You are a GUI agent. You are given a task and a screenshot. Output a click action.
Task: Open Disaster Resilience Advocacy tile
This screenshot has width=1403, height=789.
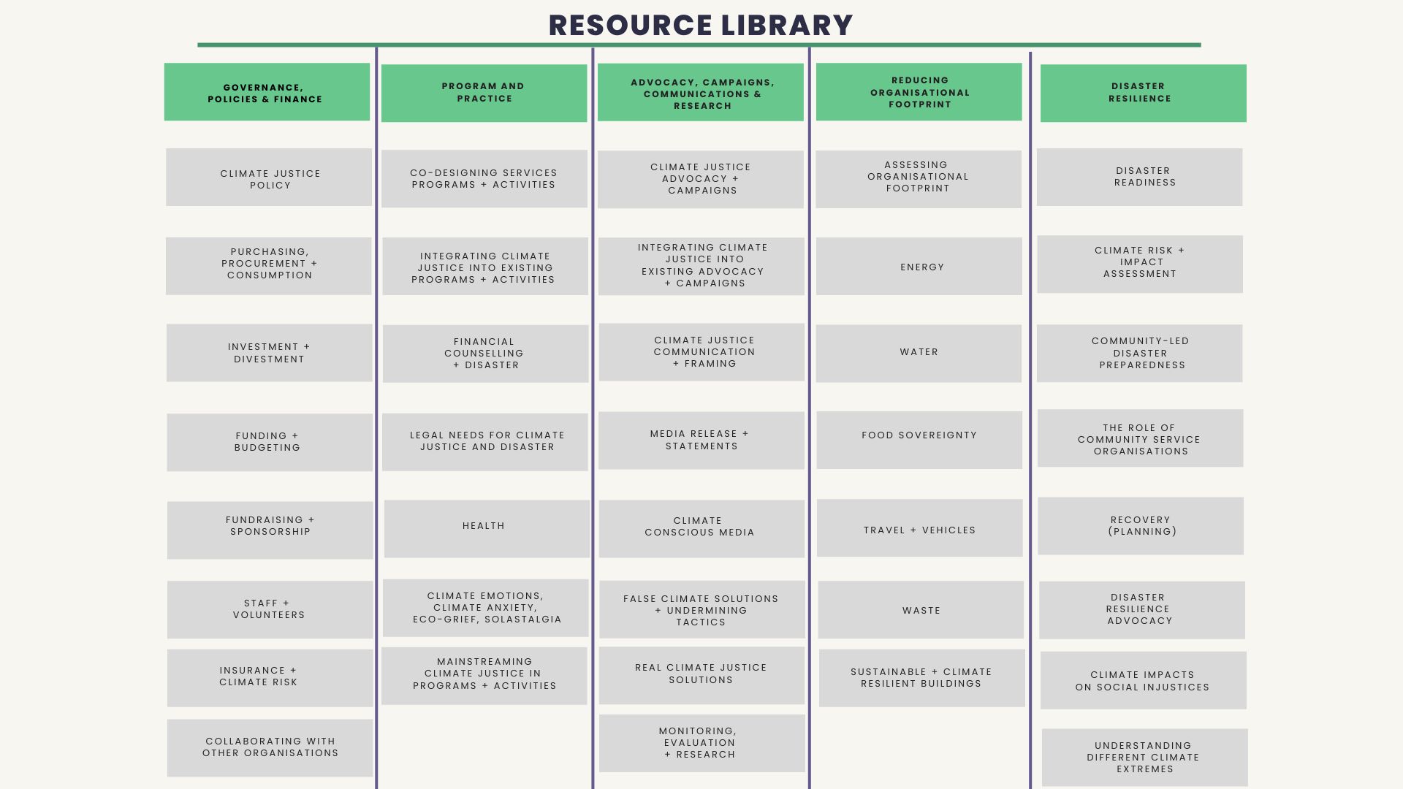1142,611
